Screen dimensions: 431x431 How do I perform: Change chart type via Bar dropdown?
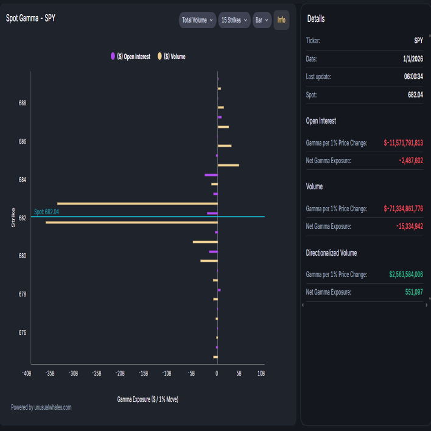tap(262, 20)
